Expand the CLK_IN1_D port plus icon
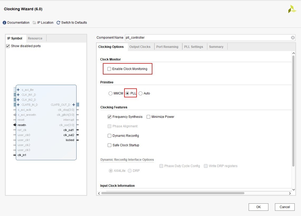Image resolution: width=301 pixels, height=216 pixels. (18, 95)
